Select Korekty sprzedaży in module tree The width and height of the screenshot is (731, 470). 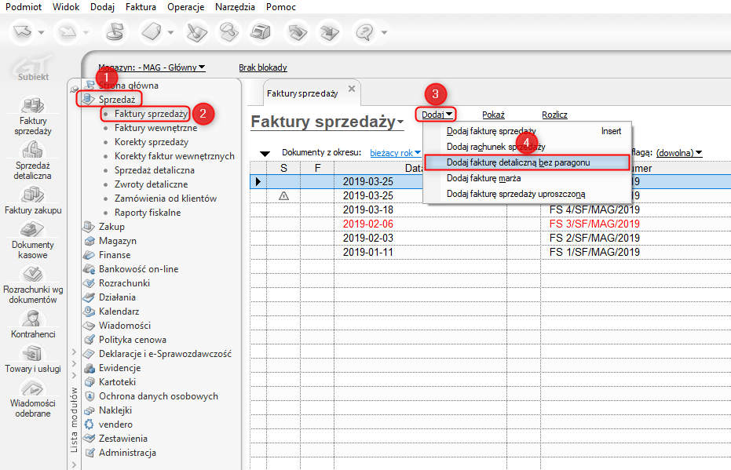(152, 142)
